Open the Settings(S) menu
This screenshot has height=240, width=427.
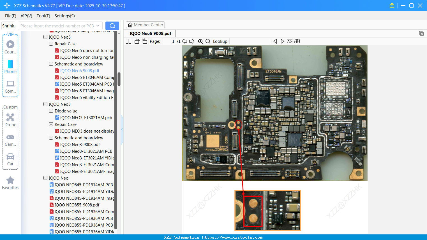65,16
